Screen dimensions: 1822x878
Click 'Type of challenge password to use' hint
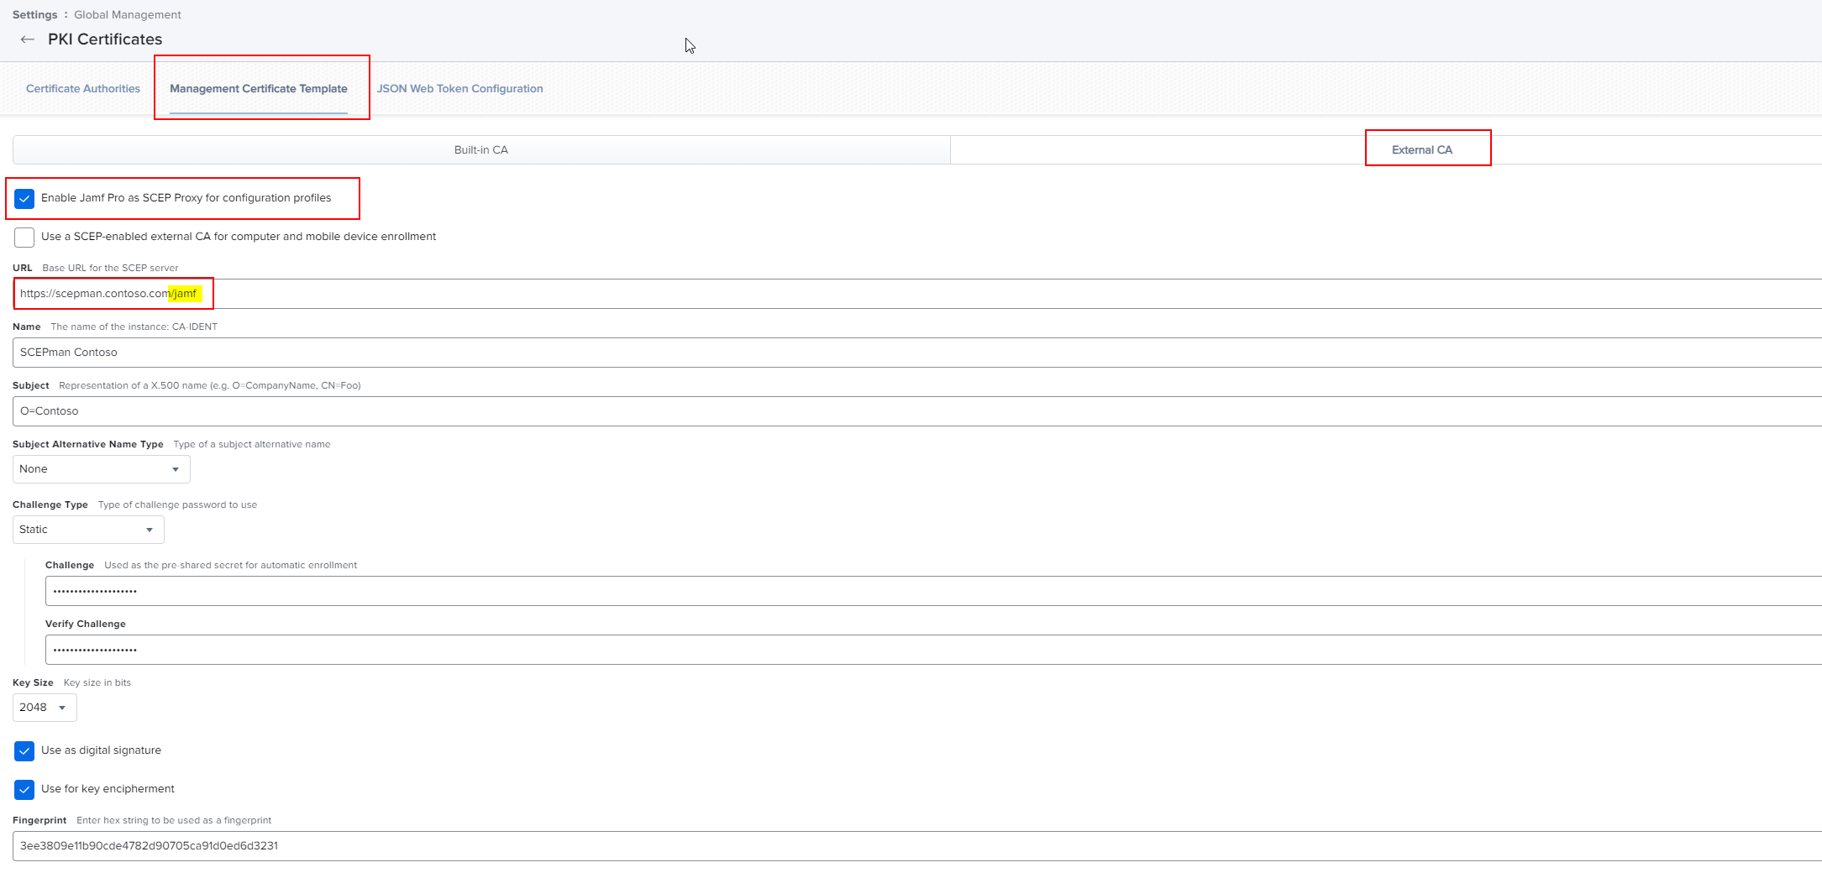pyautogui.click(x=177, y=504)
